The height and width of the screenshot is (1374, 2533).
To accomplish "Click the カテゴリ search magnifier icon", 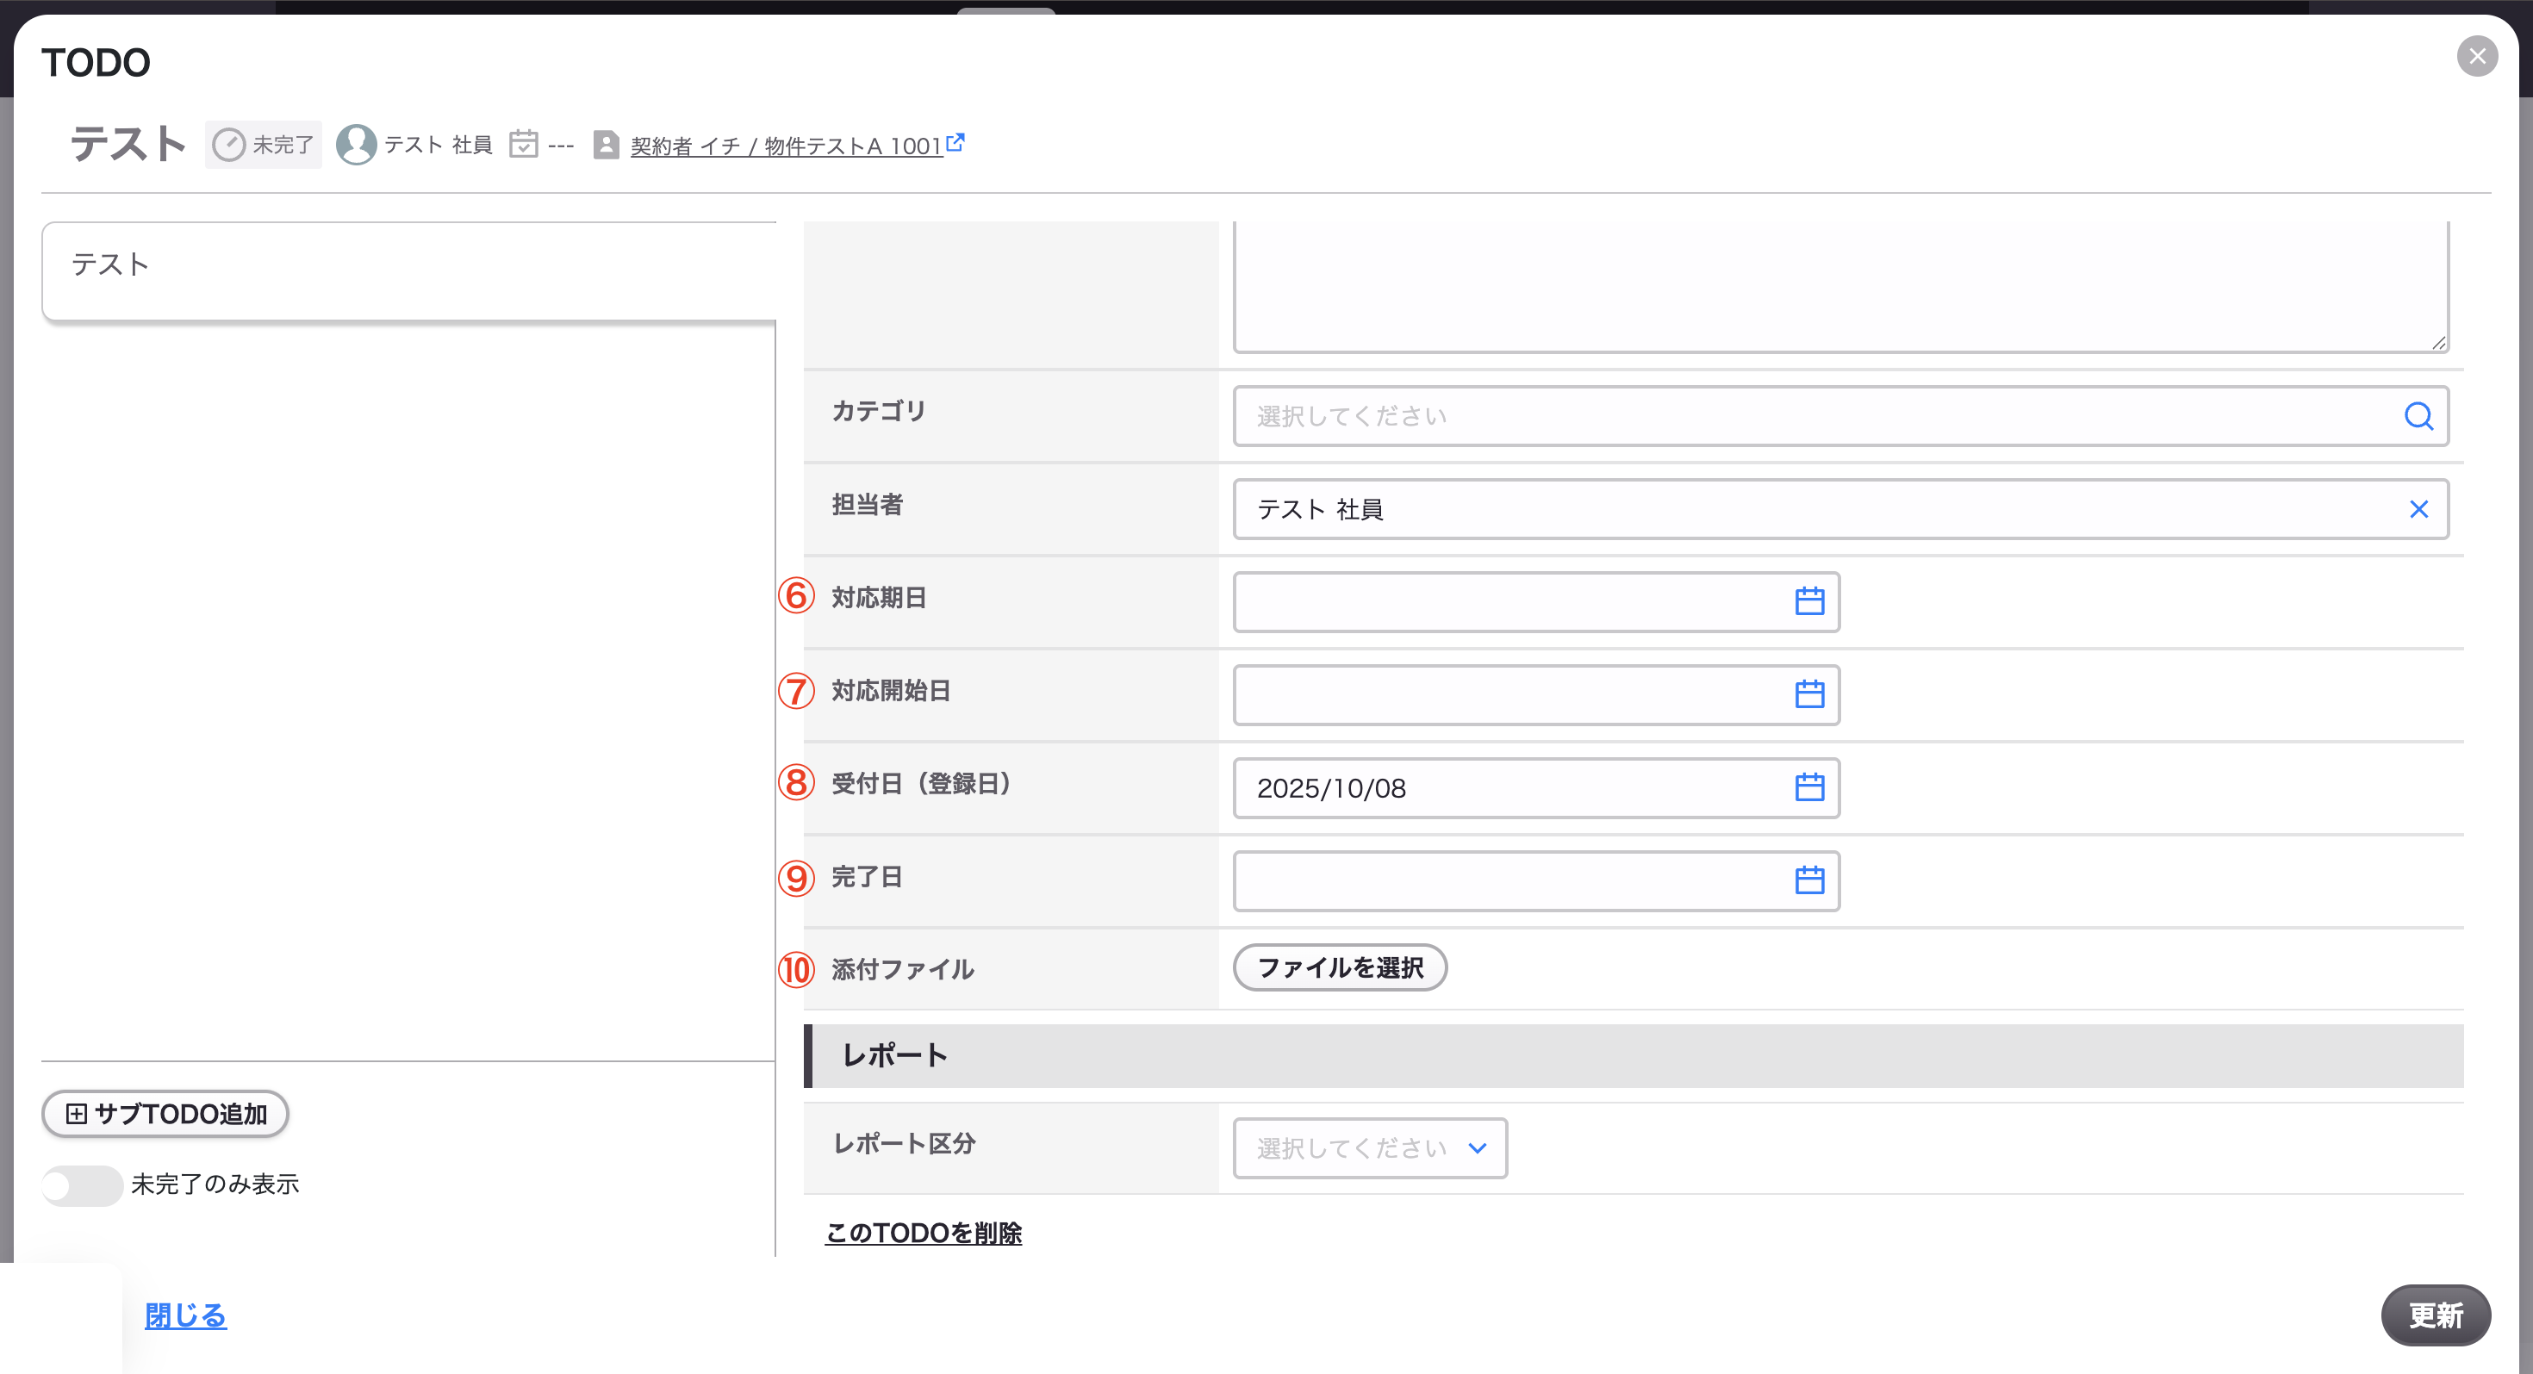I will (x=2418, y=417).
